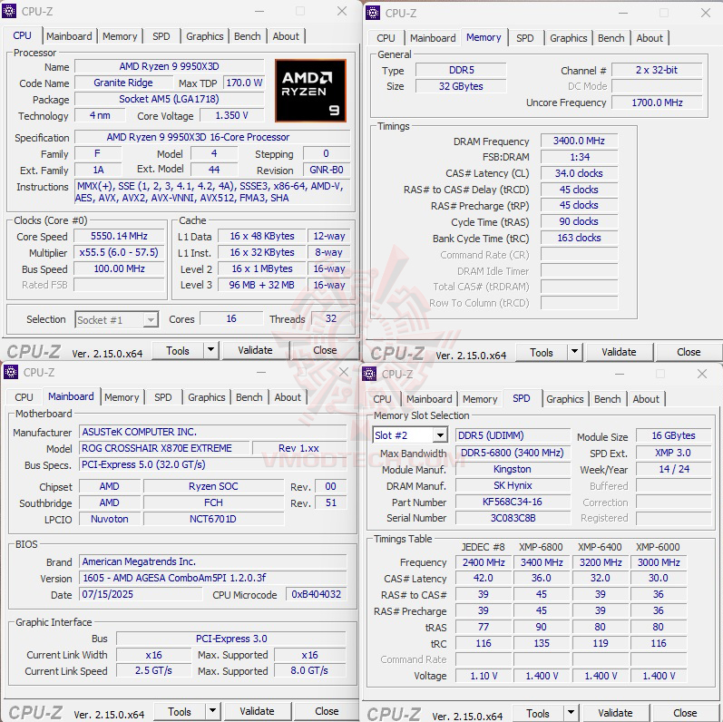The height and width of the screenshot is (722, 723).
Task: Click Close button in Mainboard window
Action: 327,711
